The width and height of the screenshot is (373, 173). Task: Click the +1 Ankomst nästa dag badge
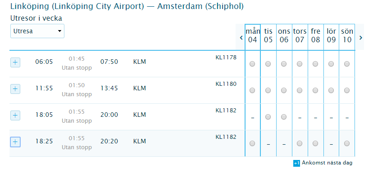pyautogui.click(x=296, y=163)
